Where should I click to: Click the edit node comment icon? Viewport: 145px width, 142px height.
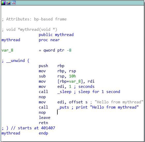[x=9, y=3]
